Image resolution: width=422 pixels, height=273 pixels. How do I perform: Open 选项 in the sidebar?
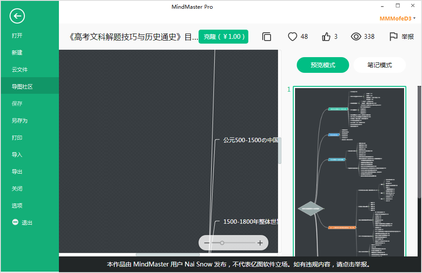click(x=17, y=205)
